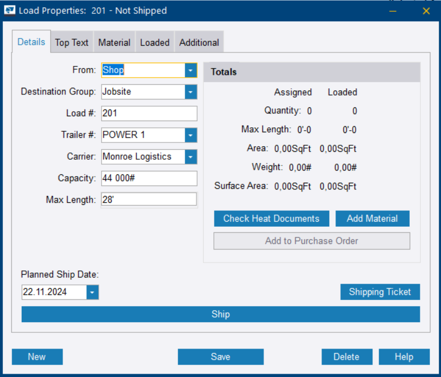
Task: Click the Load # input field
Action: click(x=148, y=113)
